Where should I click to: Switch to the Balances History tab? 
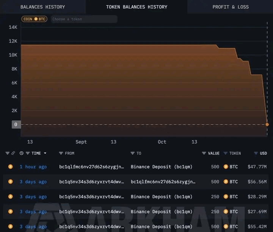[x=42, y=7]
